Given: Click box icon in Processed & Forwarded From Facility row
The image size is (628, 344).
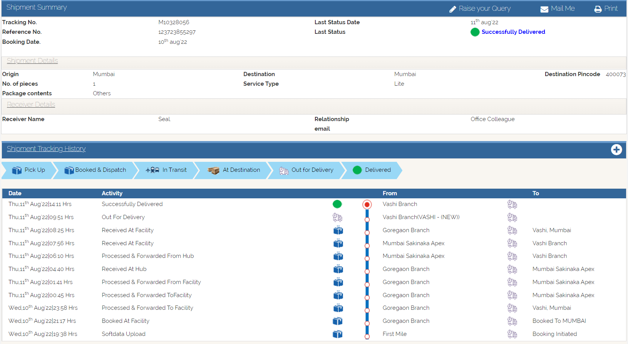Looking at the screenshot, I should tap(338, 282).
